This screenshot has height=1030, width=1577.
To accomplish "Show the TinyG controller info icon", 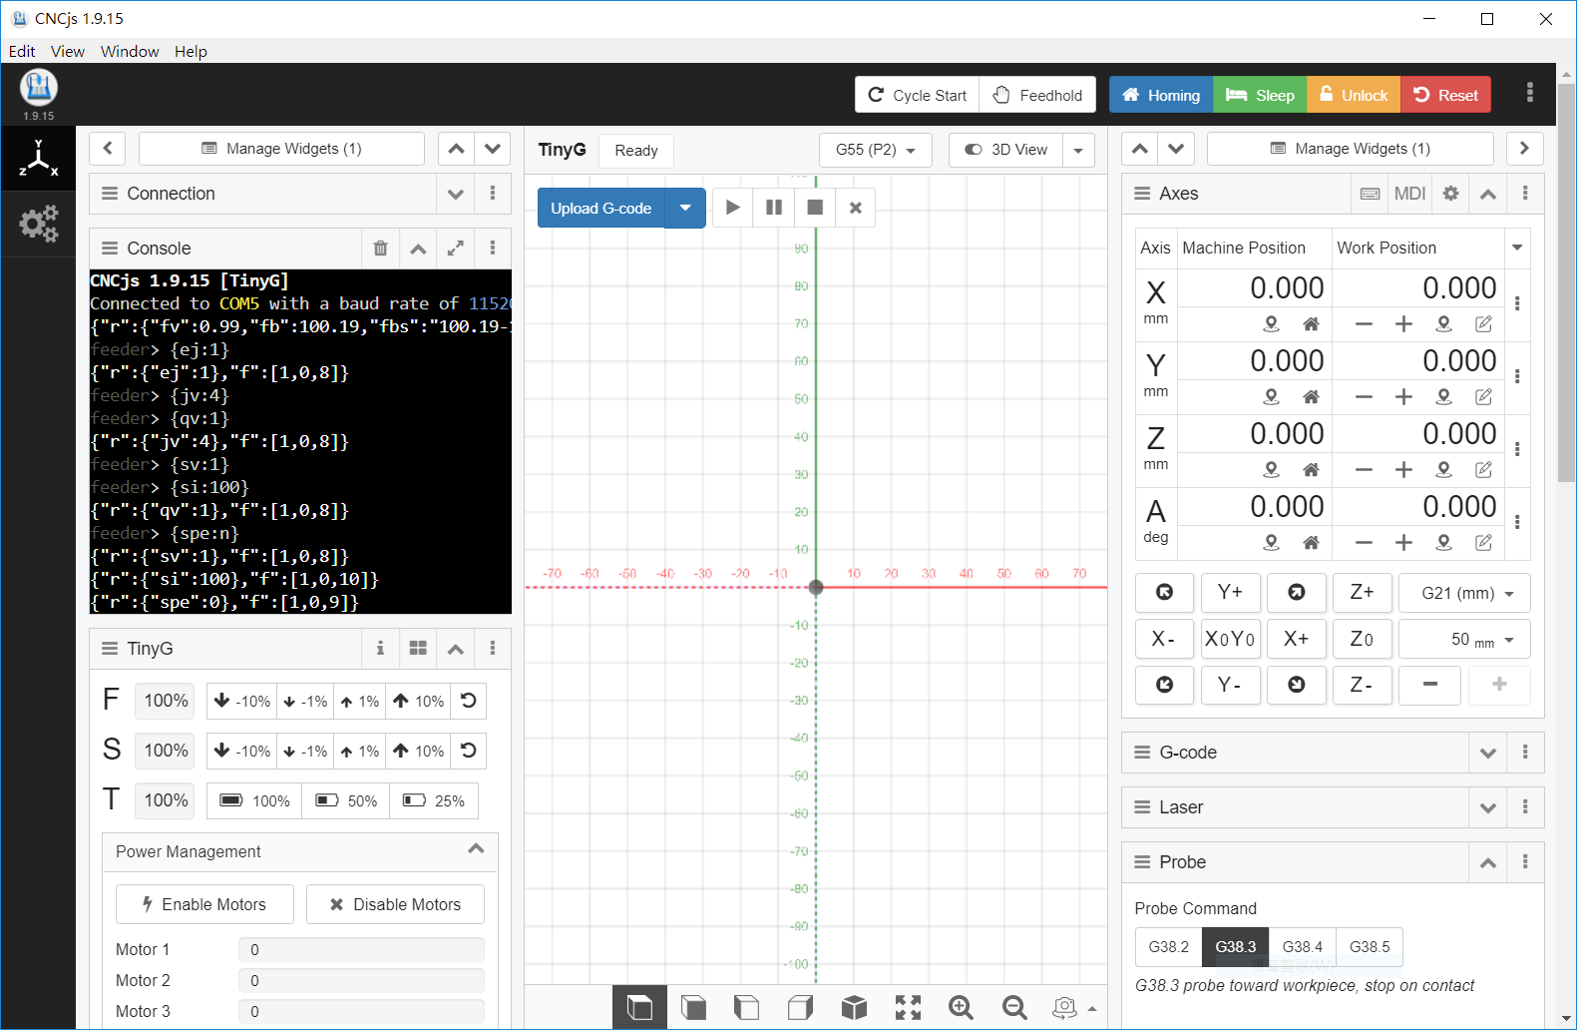I will point(380,649).
